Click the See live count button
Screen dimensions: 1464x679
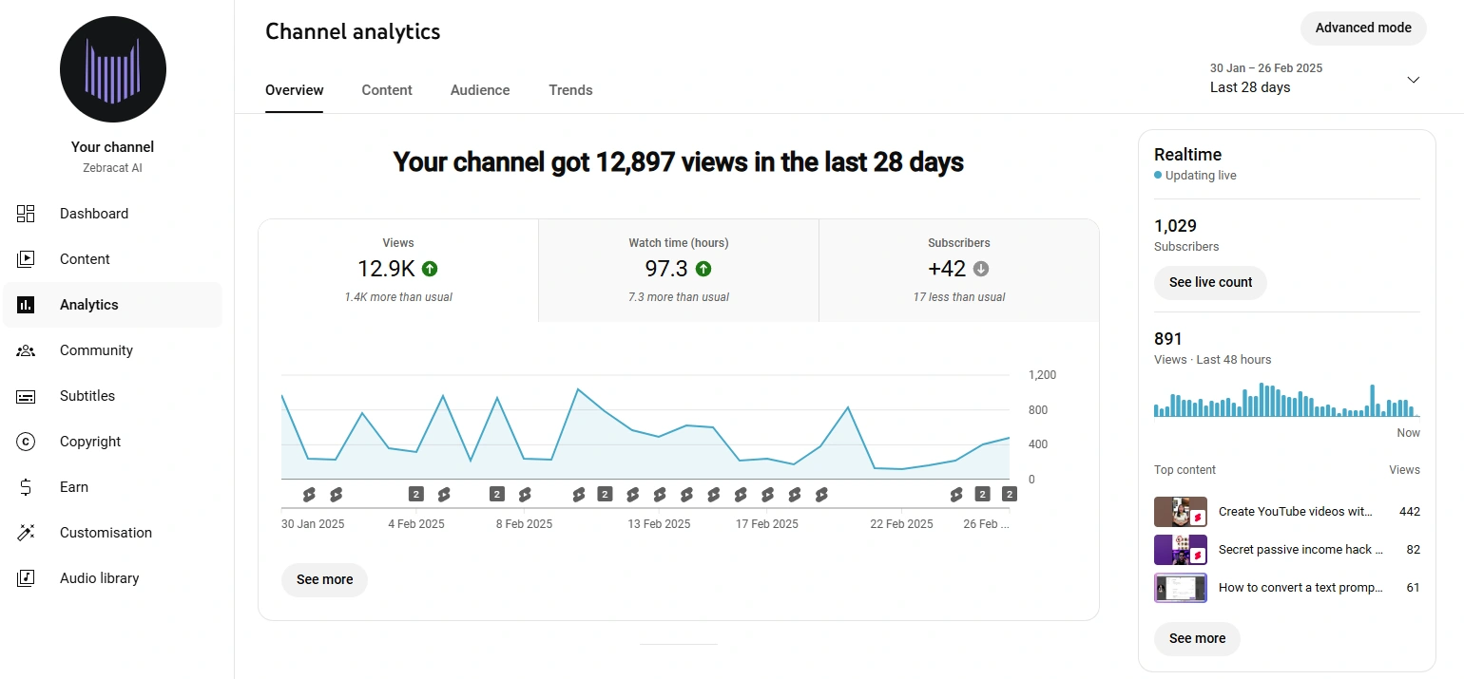pos(1210,282)
